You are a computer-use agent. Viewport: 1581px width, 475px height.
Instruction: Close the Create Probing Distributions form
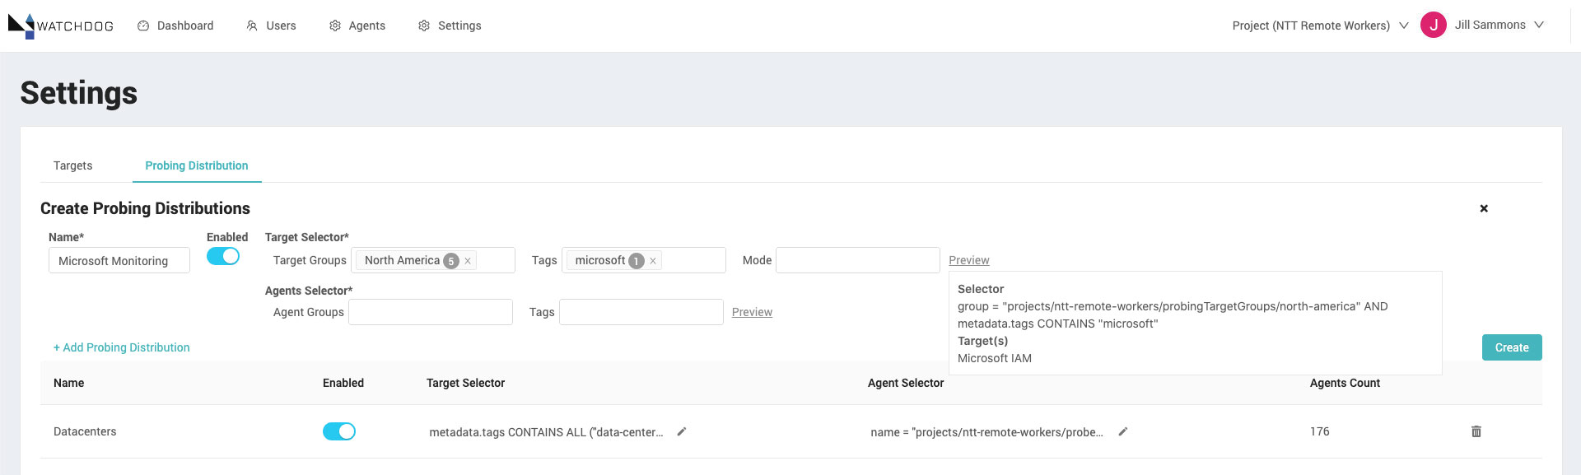(x=1484, y=208)
